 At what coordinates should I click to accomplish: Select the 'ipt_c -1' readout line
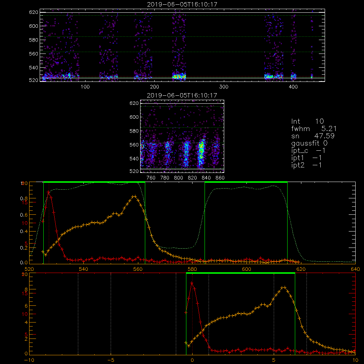308,151
